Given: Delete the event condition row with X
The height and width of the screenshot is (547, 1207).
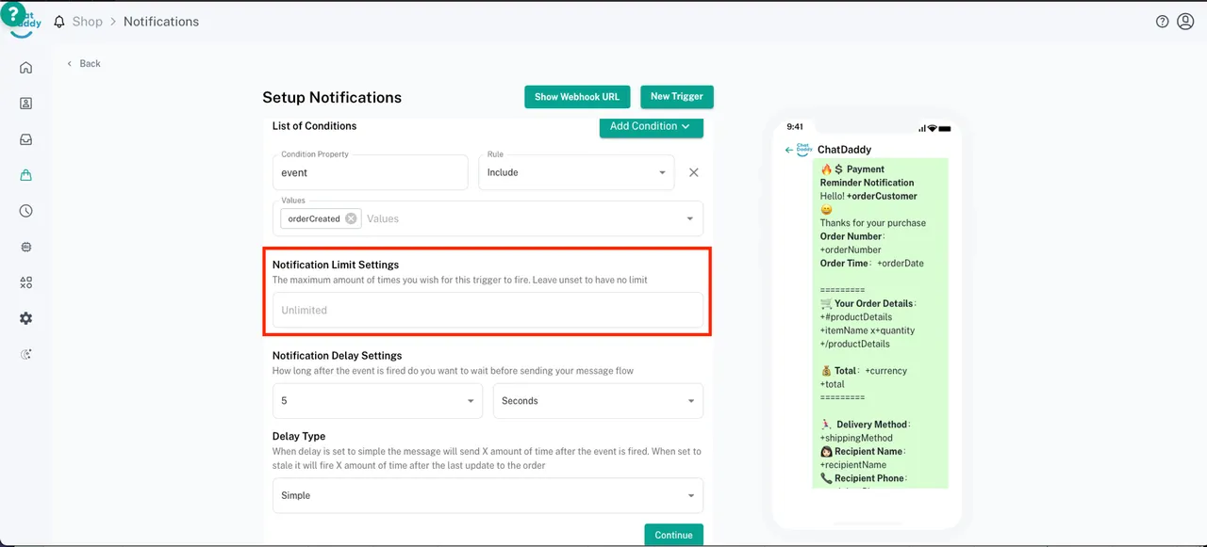Looking at the screenshot, I should [693, 172].
